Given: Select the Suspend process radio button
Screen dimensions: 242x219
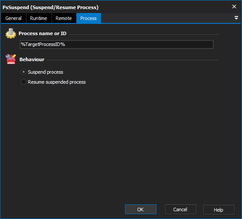Looking at the screenshot, I should [23, 72].
